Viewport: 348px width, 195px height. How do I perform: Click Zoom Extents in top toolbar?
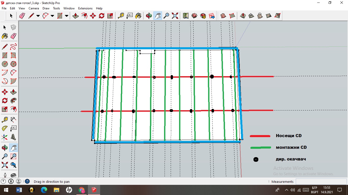pos(175,16)
